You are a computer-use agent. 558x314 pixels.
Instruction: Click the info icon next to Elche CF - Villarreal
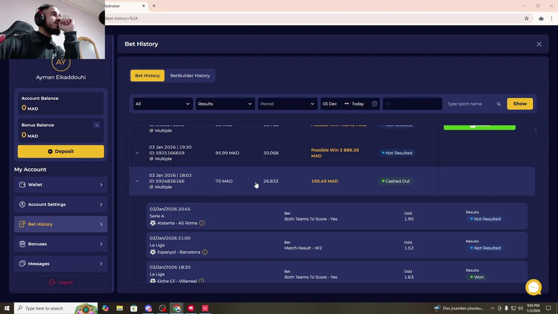(x=201, y=281)
